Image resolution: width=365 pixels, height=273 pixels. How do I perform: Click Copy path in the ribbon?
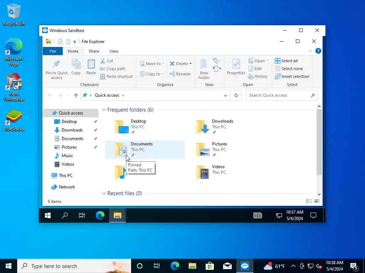point(113,69)
